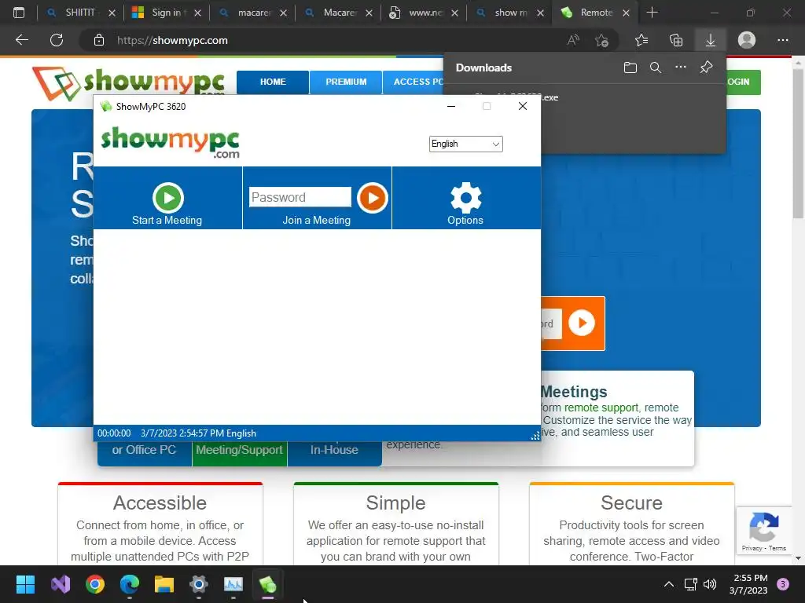The height and width of the screenshot is (603, 805).
Task: Click the downloaded .exe file entry
Action: [516, 97]
